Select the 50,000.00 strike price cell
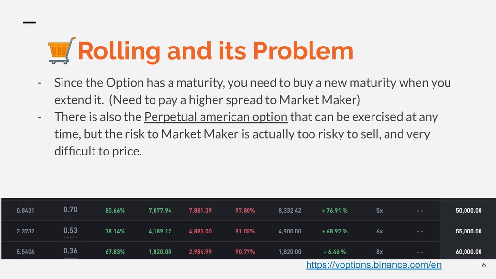Viewport: 496px width, 279px height. tap(468, 211)
